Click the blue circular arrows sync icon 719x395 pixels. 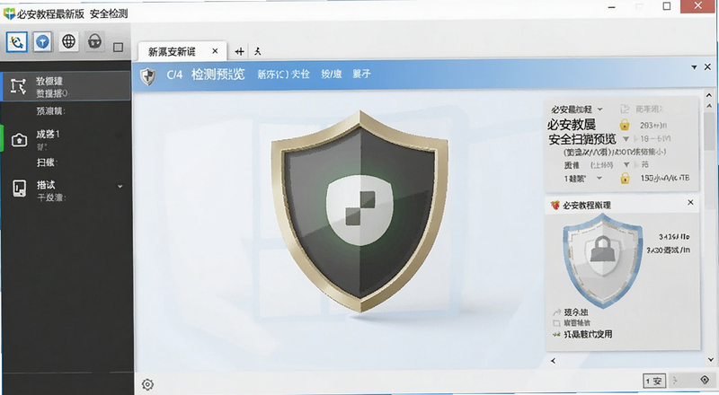17,42
